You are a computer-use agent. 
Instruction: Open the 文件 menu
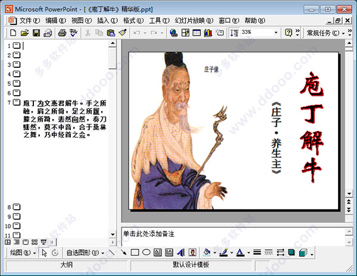(30, 21)
